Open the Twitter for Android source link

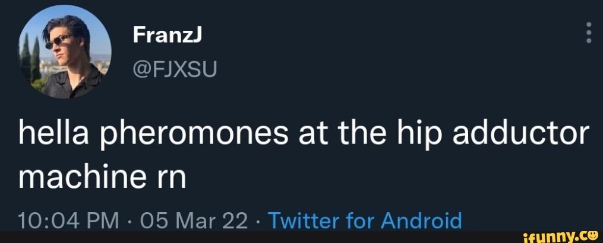pyautogui.click(x=365, y=221)
